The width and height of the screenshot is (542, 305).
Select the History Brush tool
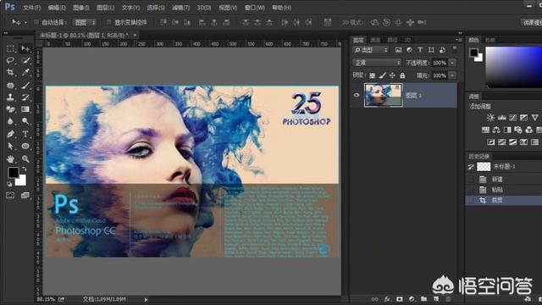pos(25,97)
